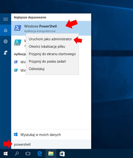Choose Otwórz lokalizację pliku
Viewport: 133px width, 158px height.
pyautogui.click(x=47, y=47)
